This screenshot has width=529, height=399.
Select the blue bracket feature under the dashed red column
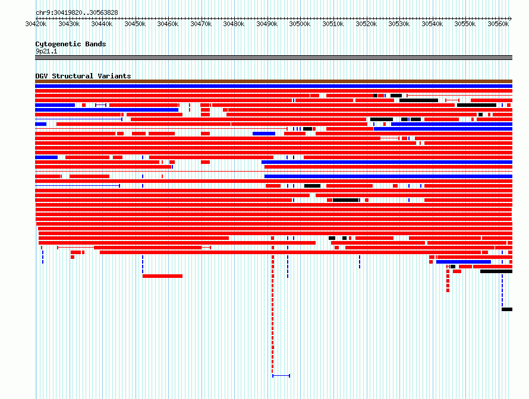(281, 376)
